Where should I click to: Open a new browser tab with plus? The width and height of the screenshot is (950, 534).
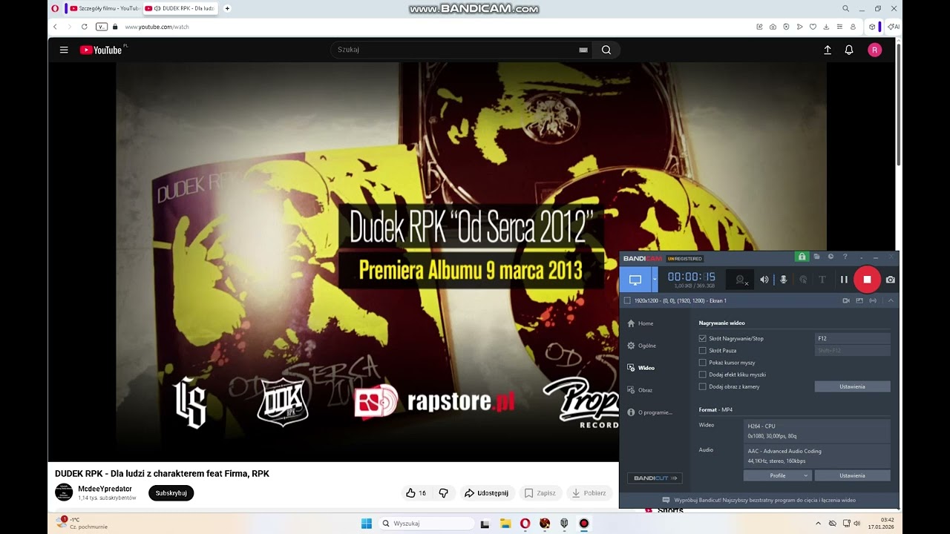227,8
